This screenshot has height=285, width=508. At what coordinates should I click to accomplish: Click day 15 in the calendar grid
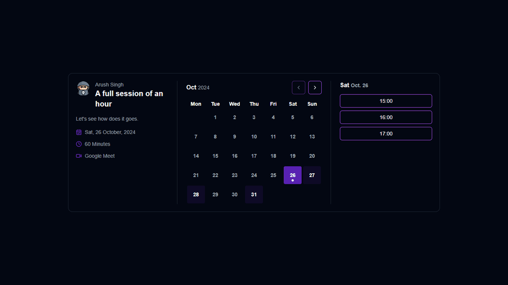pos(215,156)
